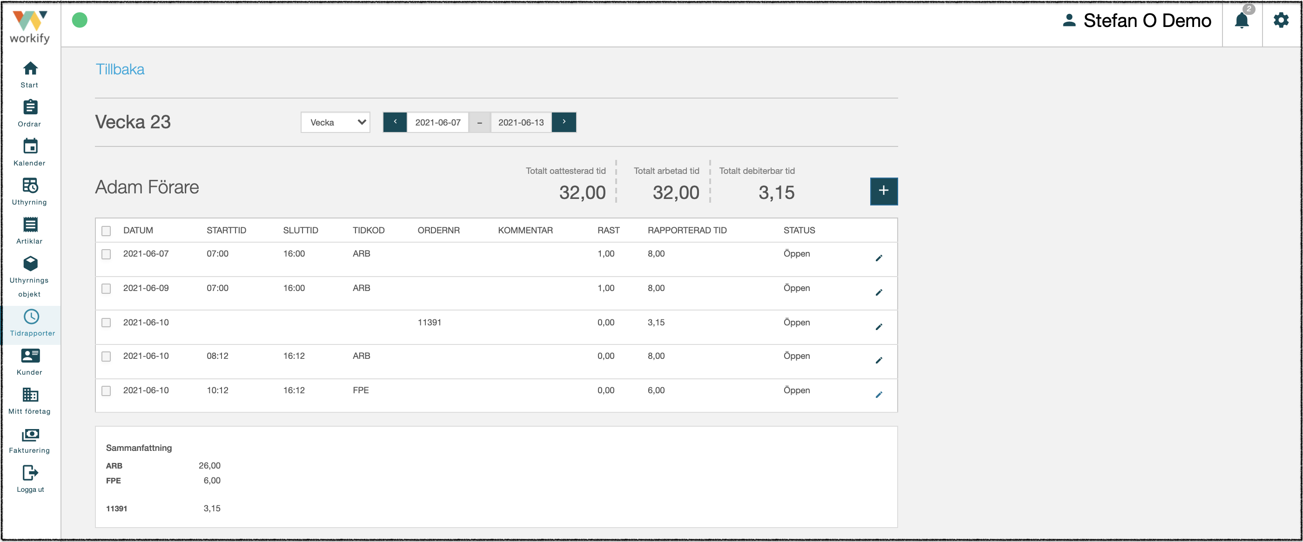Open the Kunder menu label

point(29,372)
